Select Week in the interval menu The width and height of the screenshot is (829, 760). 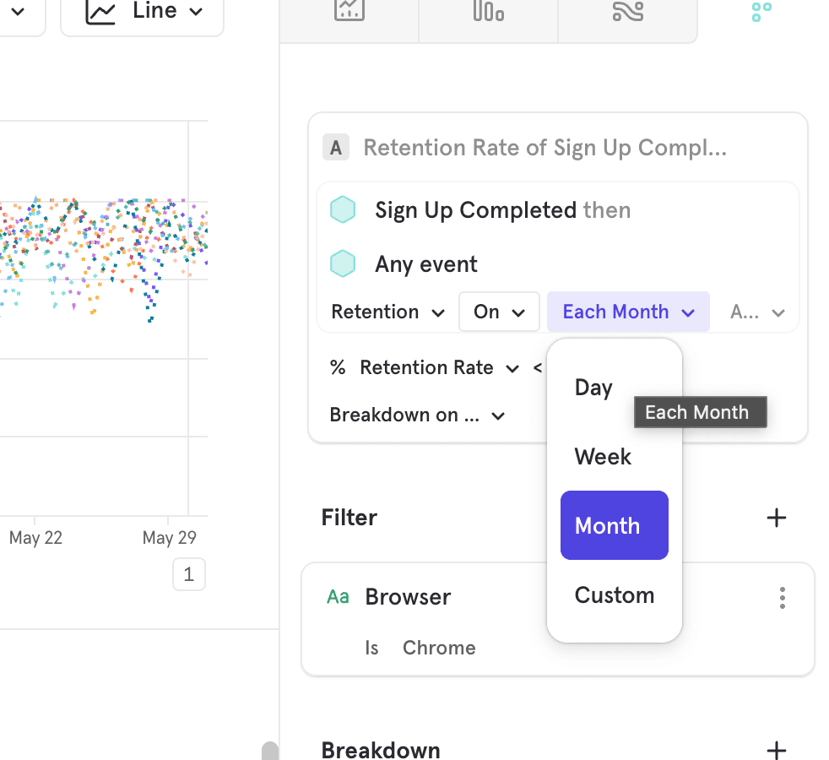coord(603,457)
